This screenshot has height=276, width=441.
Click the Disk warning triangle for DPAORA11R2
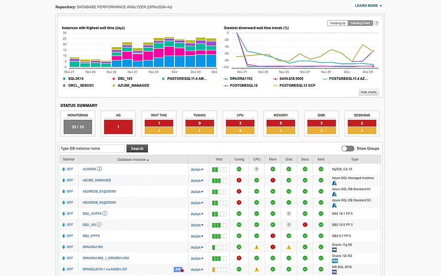coord(289,247)
